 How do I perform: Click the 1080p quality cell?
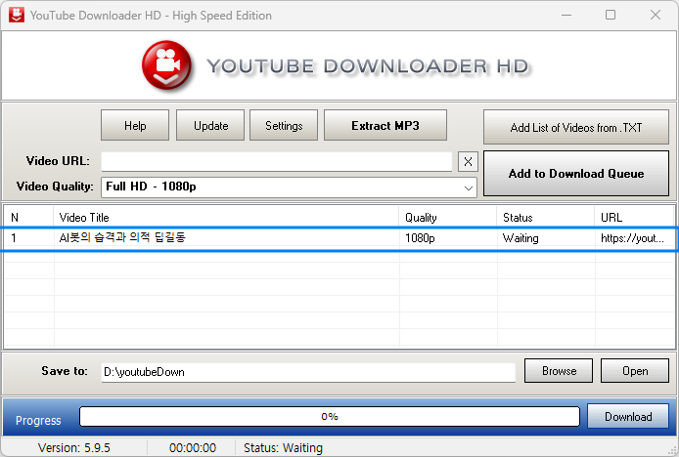(x=420, y=238)
